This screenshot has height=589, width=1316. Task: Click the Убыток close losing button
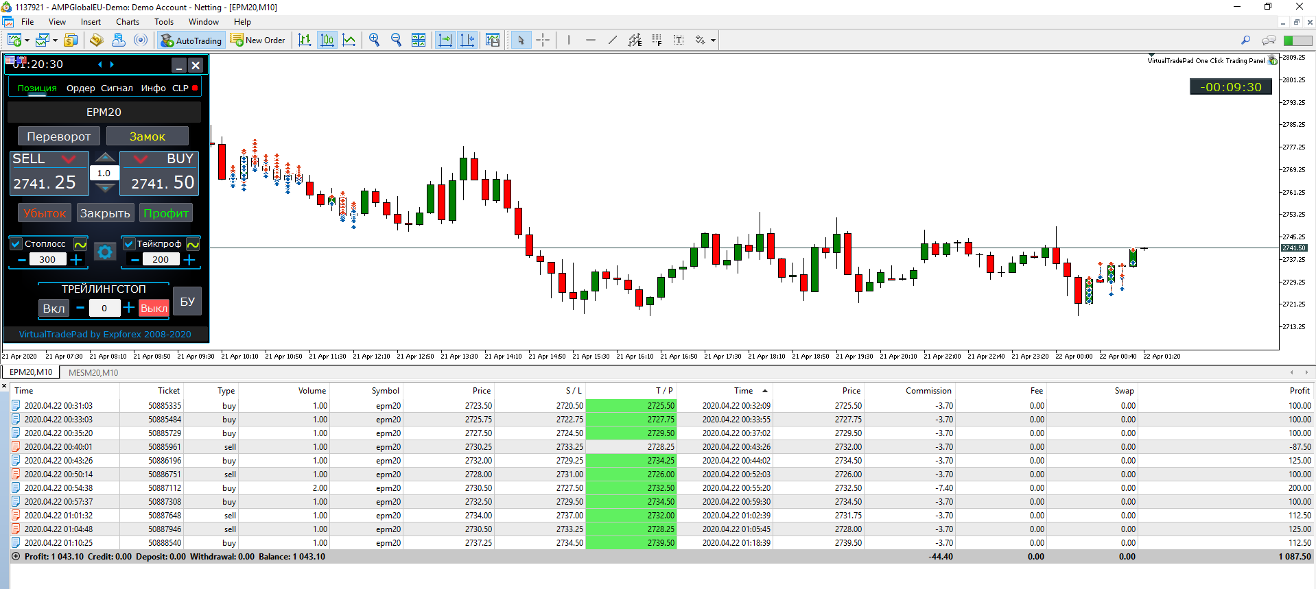click(45, 213)
